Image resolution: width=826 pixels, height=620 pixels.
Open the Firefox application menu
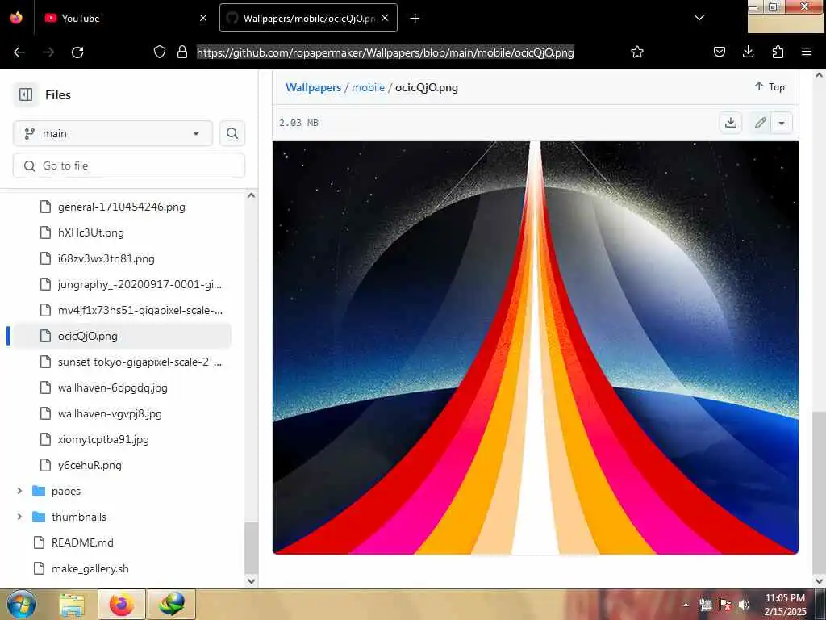807,52
